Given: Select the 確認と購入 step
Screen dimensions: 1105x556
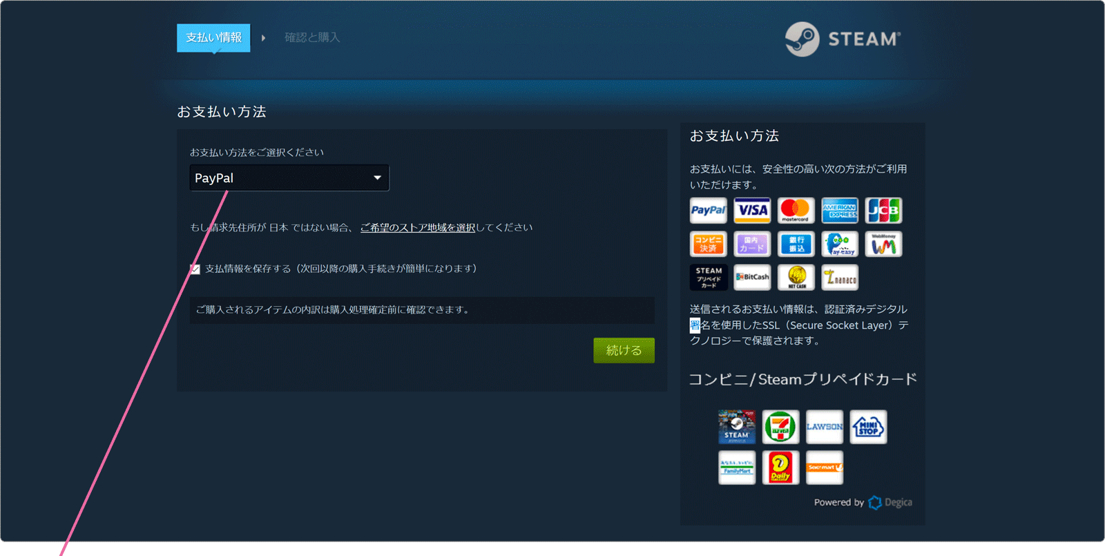Looking at the screenshot, I should click(x=312, y=37).
